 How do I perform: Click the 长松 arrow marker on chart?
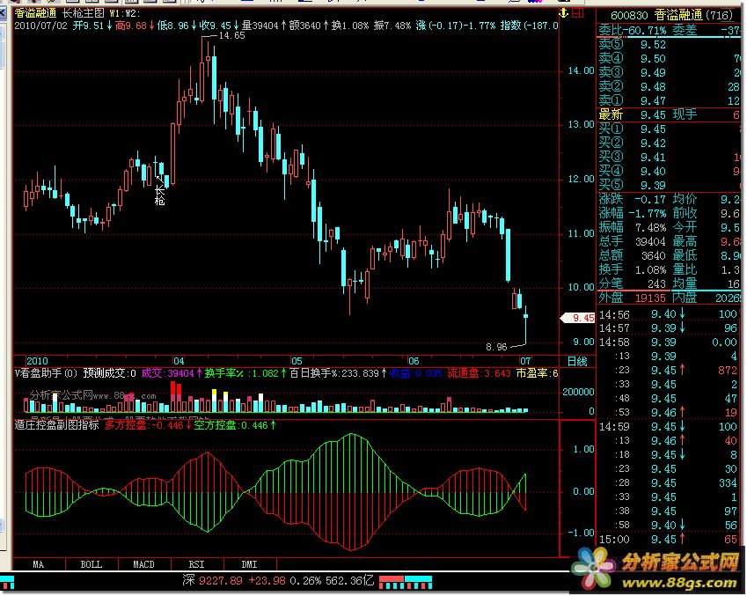click(159, 192)
